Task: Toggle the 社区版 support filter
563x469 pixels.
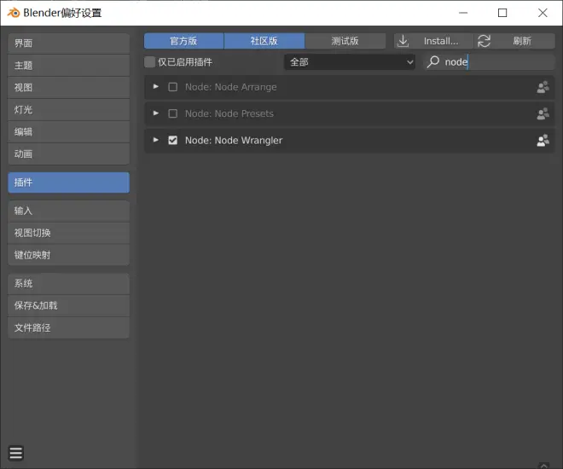Action: pos(264,41)
